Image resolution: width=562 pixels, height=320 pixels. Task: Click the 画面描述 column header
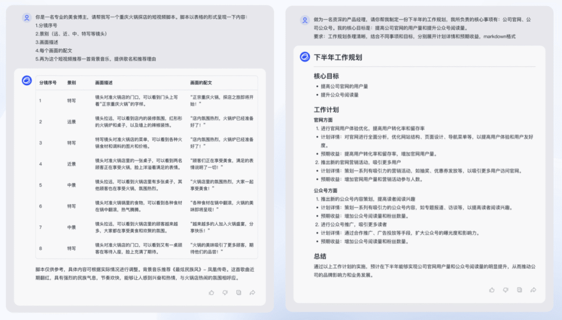[x=104, y=83]
